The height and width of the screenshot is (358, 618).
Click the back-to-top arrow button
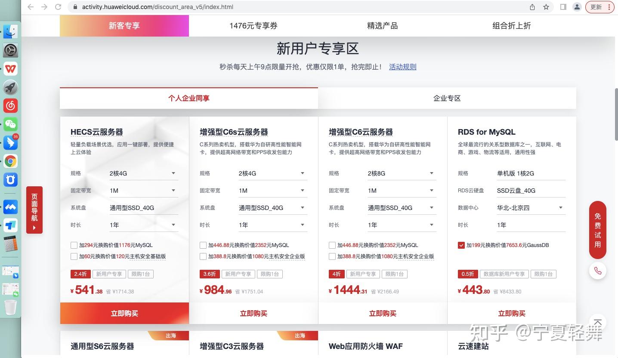[x=597, y=322]
